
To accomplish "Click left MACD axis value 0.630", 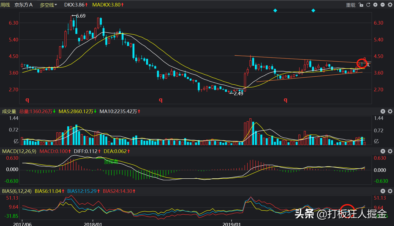I will click(12, 158).
